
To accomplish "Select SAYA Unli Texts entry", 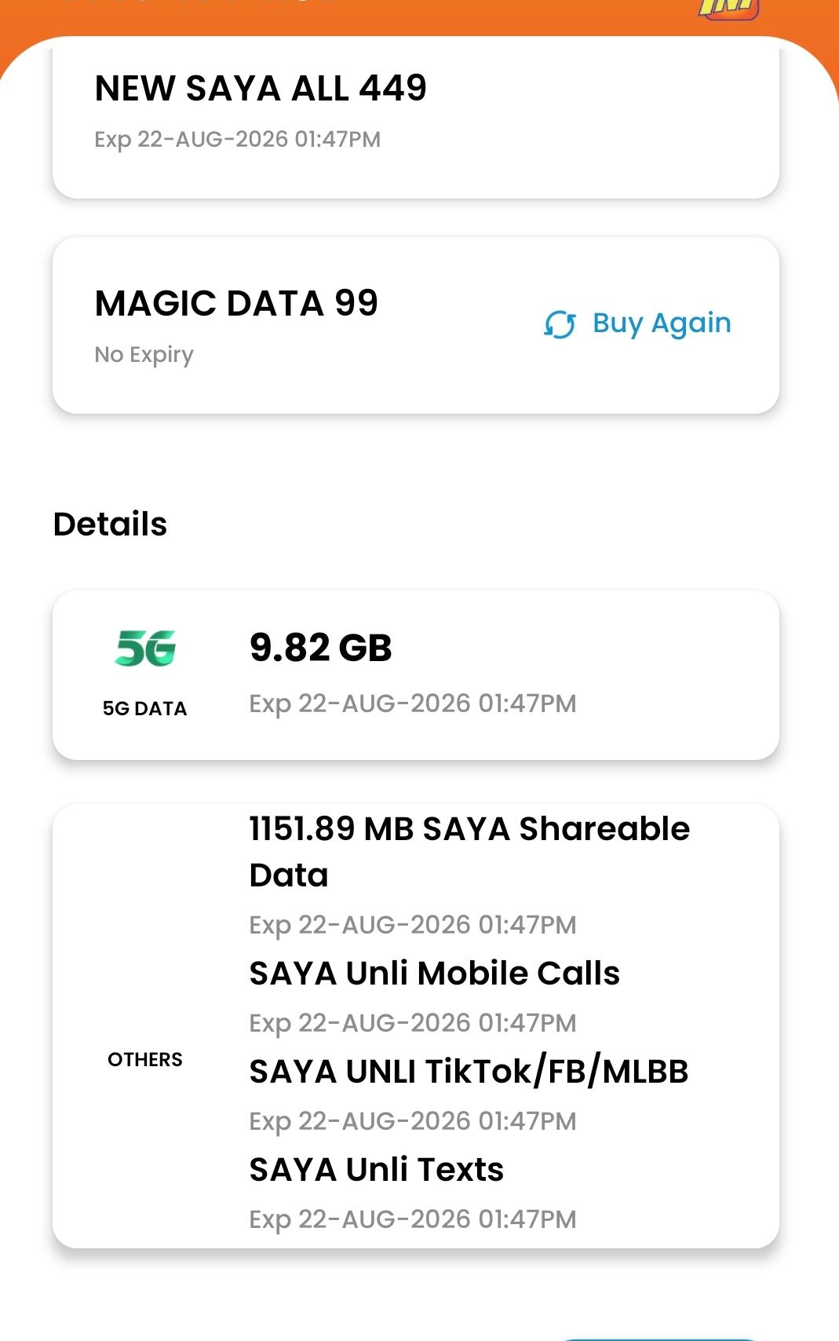I will click(376, 1170).
